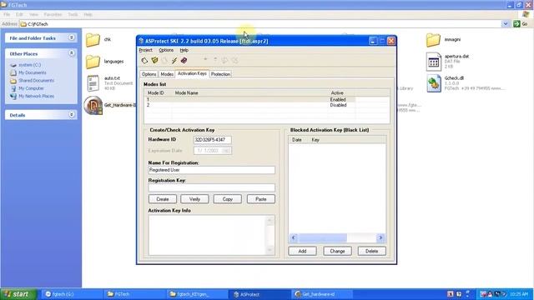
Task: Click the Copy button
Action: 228,199
